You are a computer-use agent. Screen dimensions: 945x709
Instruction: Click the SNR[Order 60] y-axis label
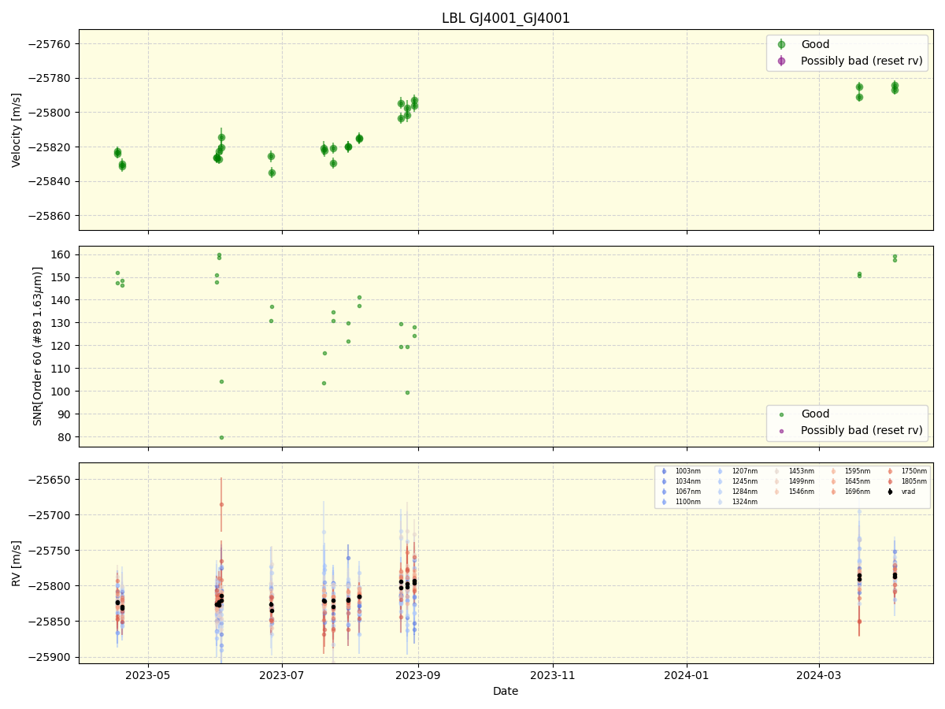pyautogui.click(x=37, y=347)
